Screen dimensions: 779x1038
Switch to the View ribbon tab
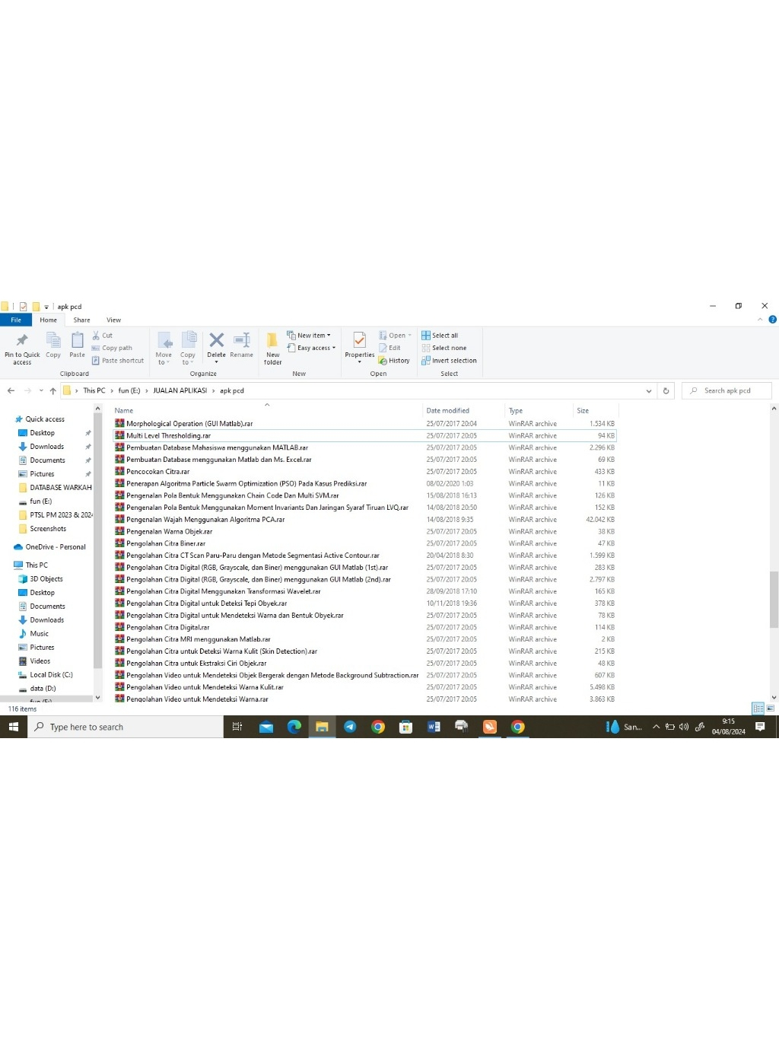click(x=114, y=320)
